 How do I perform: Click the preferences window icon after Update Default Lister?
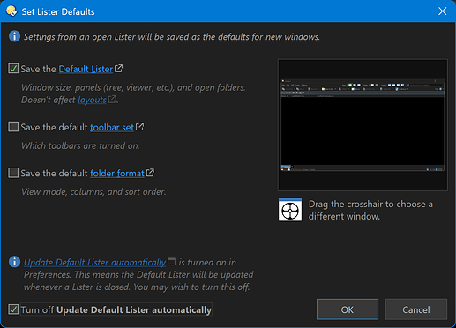171,261
